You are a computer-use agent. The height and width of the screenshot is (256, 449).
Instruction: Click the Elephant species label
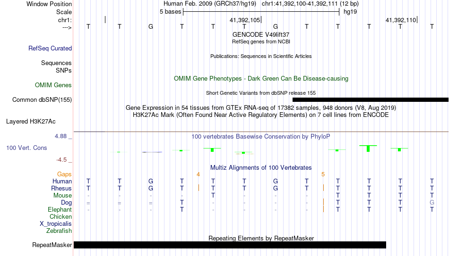(60, 210)
